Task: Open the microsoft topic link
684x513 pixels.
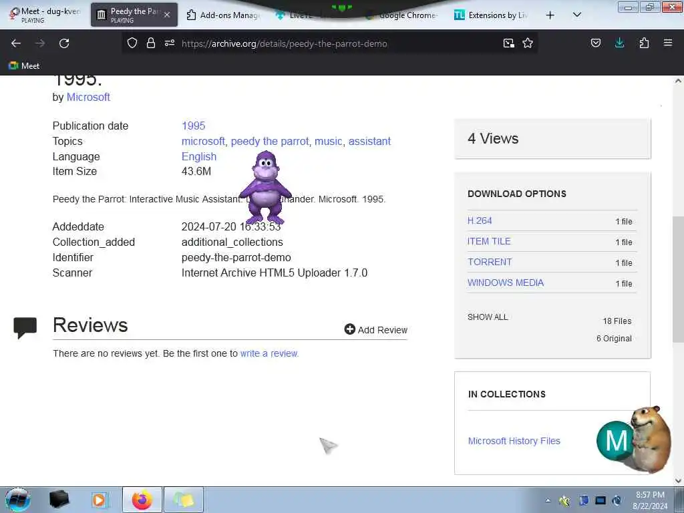Action: pyautogui.click(x=203, y=142)
